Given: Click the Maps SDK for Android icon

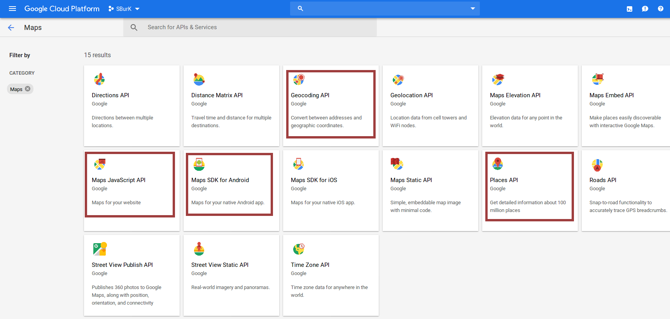Looking at the screenshot, I should click(199, 164).
